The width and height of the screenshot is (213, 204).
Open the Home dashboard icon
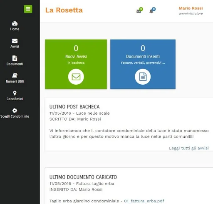(x=15, y=23)
